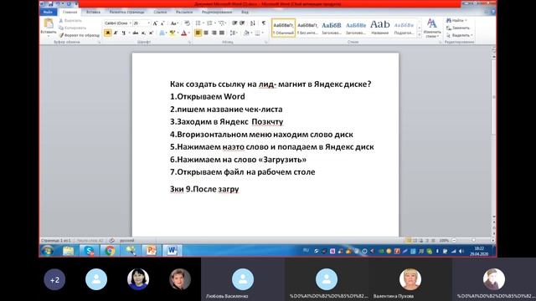Click the spell check icon in status bar
Screen dimensions: 536x301
point(111,240)
